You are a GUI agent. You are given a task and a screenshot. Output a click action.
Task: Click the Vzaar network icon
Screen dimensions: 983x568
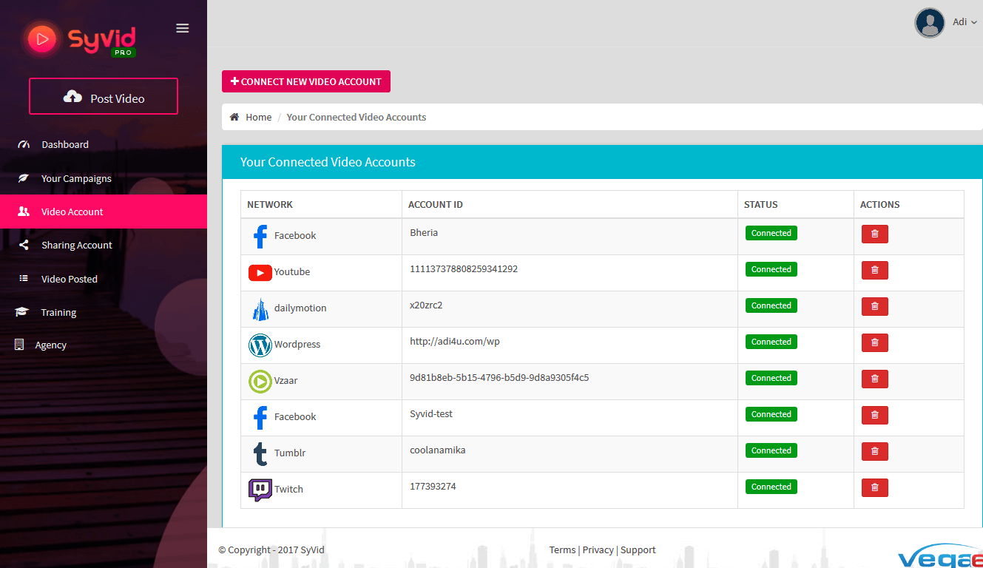(x=260, y=381)
